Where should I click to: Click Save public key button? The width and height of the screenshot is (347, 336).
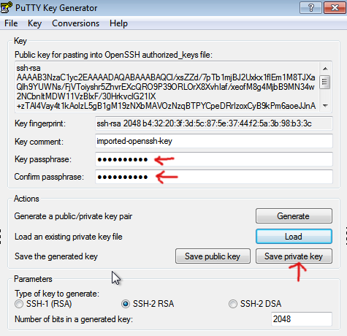pyautogui.click(x=213, y=256)
